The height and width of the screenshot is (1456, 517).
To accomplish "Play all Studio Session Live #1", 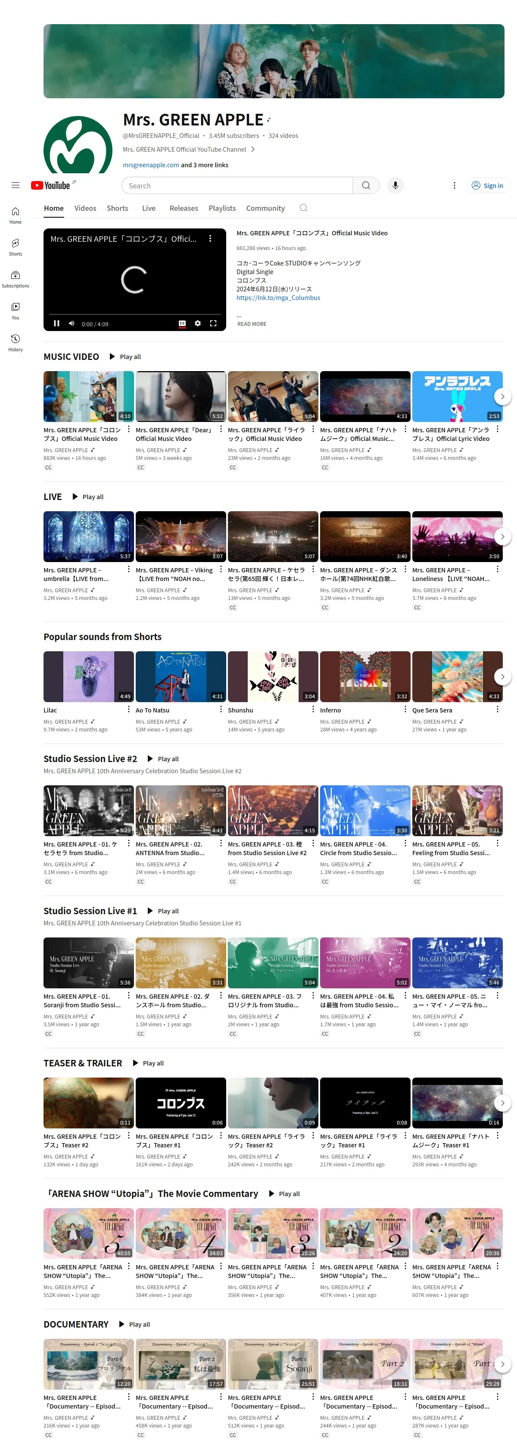I will (x=163, y=911).
